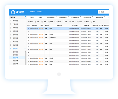Switch to the 流程图 tab
This screenshot has height=99, width=118.
(40, 17)
